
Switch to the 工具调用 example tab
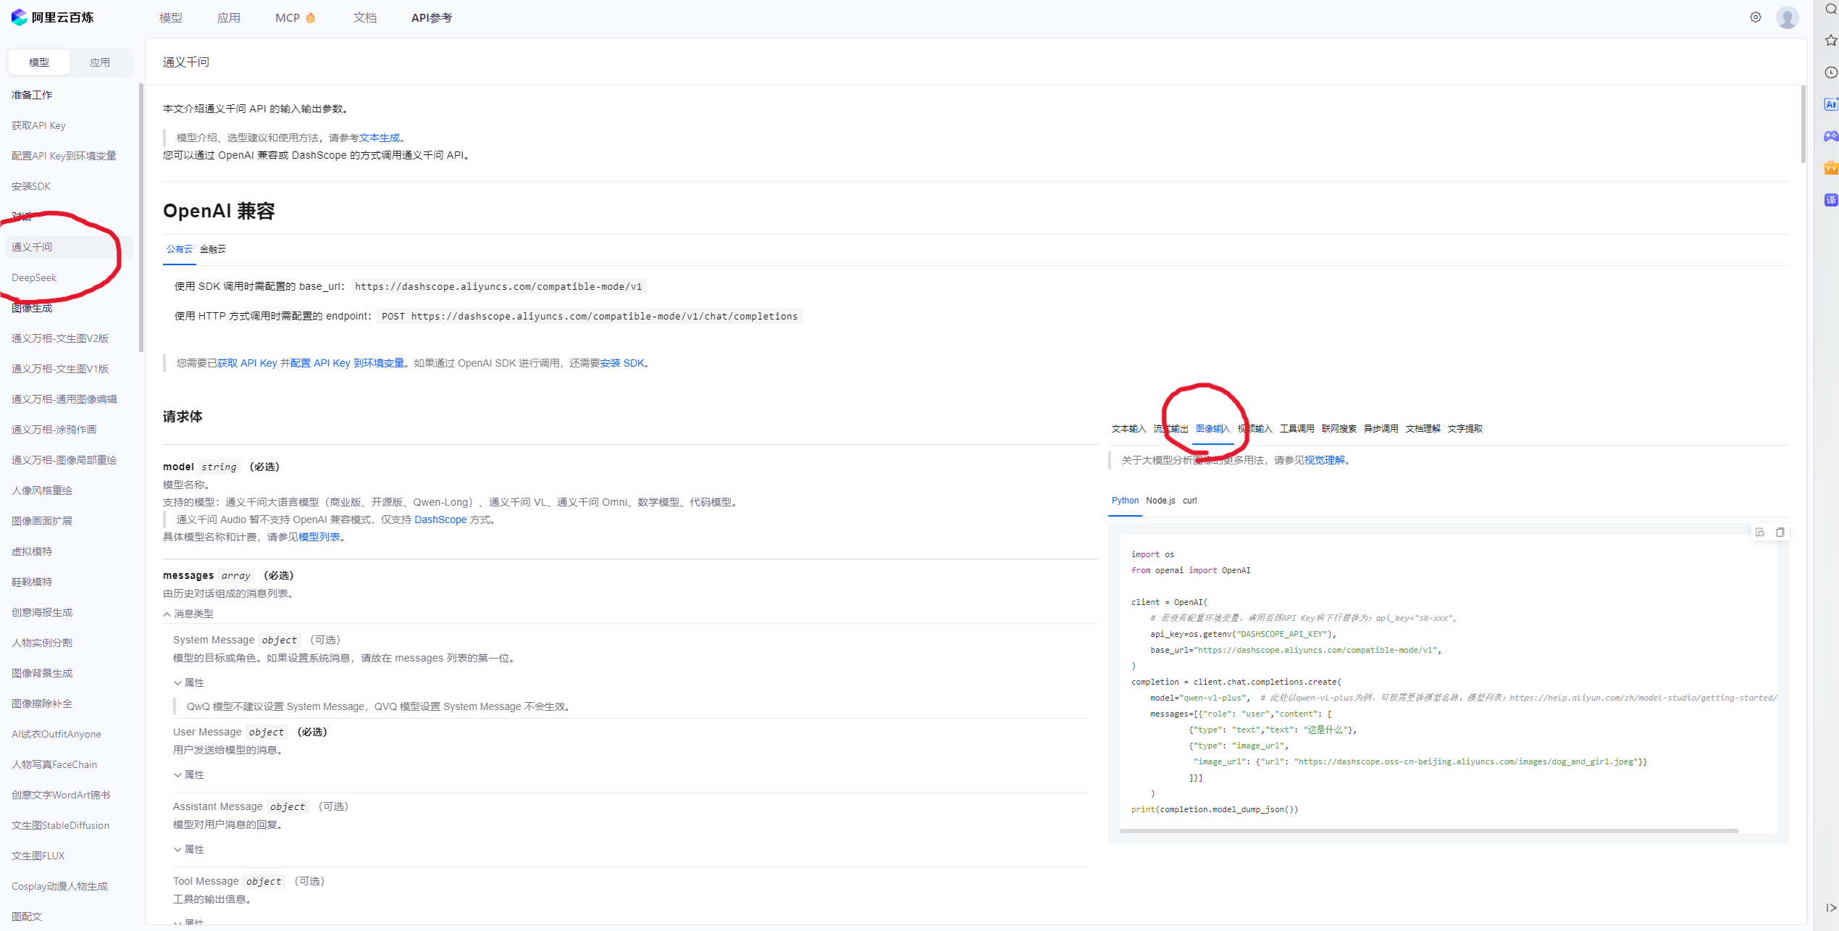1296,429
